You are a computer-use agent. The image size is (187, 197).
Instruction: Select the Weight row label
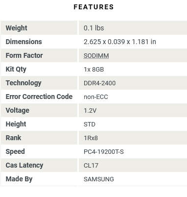pyautogui.click(x=17, y=28)
